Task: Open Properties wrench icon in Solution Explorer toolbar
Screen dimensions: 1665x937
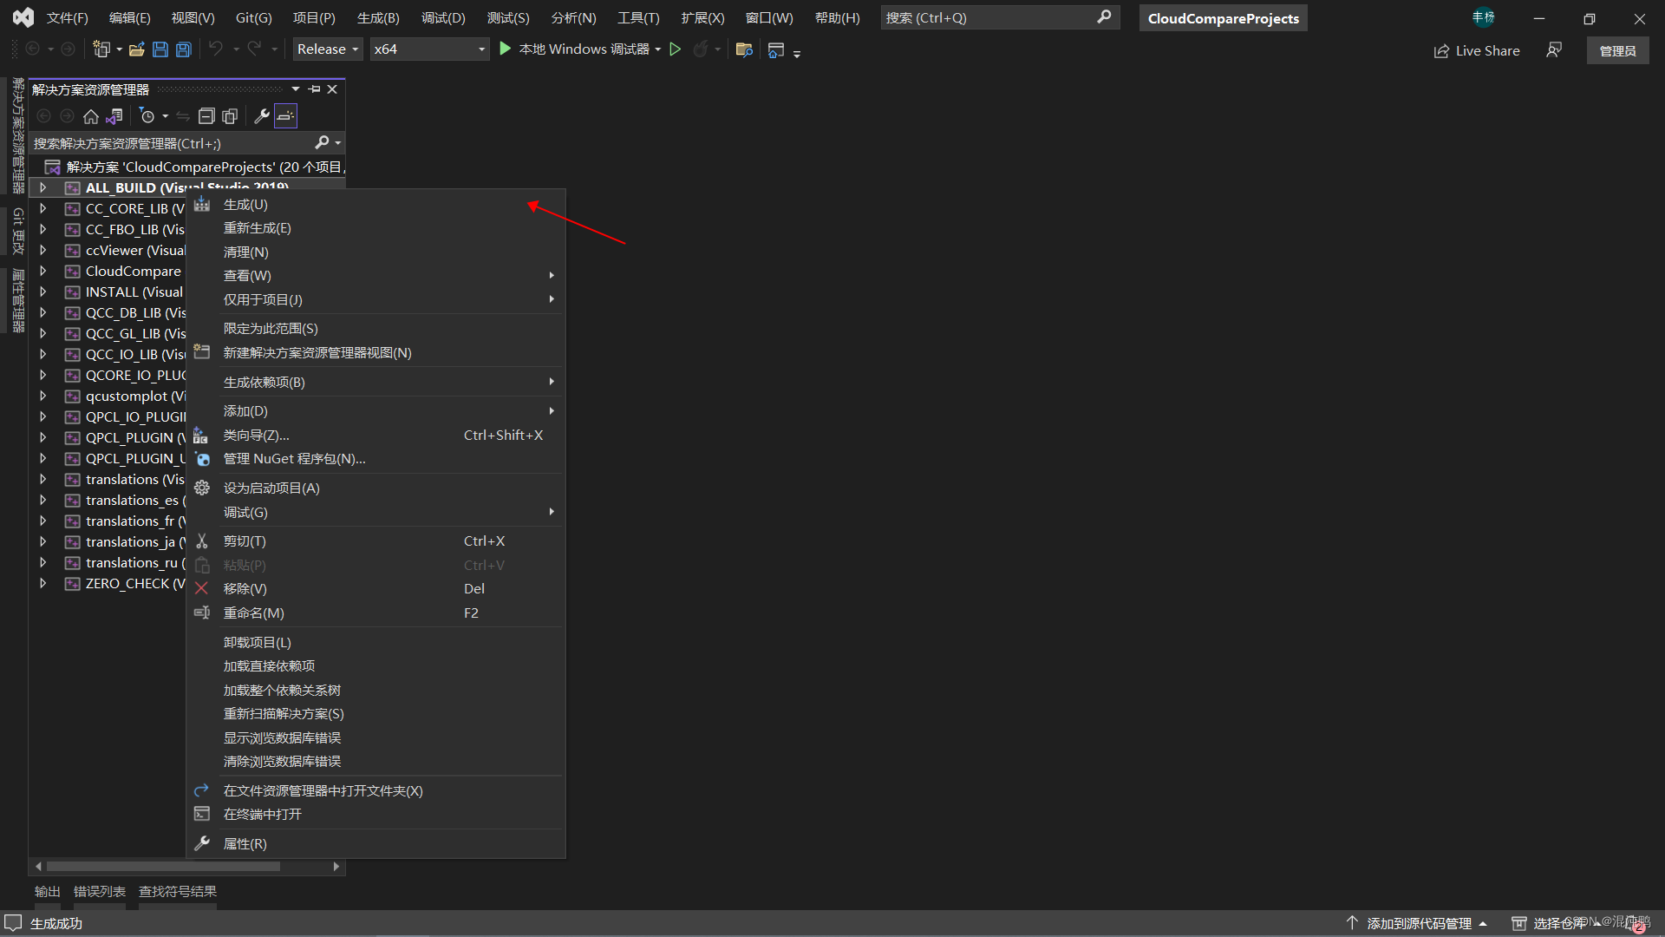Action: [261, 116]
